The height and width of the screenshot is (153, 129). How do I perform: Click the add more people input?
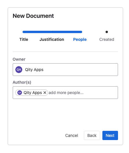(x=83, y=93)
